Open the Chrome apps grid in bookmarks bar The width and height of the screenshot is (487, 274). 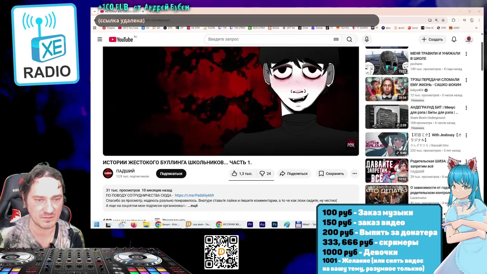coord(95,28)
